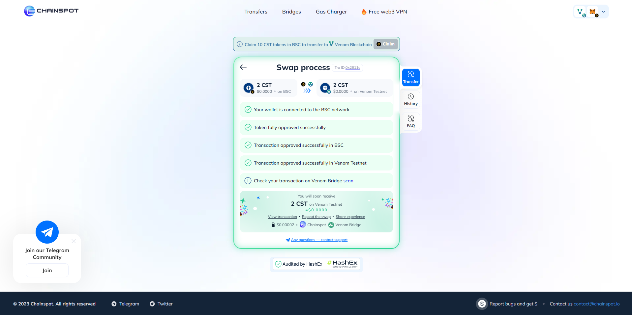Click the Venom wallet icon in header
Image resolution: width=632 pixels, height=315 pixels.
[x=581, y=12]
